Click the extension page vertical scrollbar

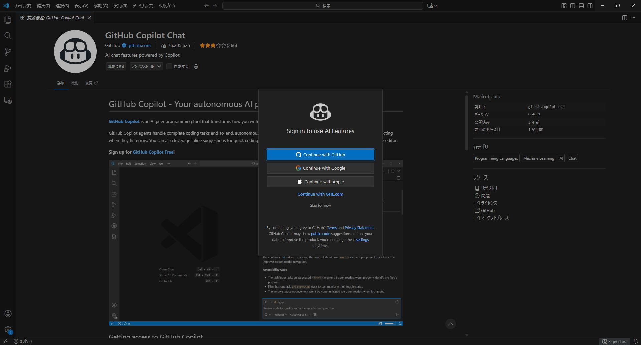click(x=467, y=122)
